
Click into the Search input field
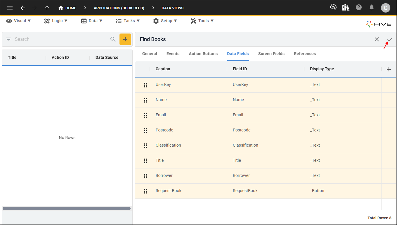click(x=58, y=39)
